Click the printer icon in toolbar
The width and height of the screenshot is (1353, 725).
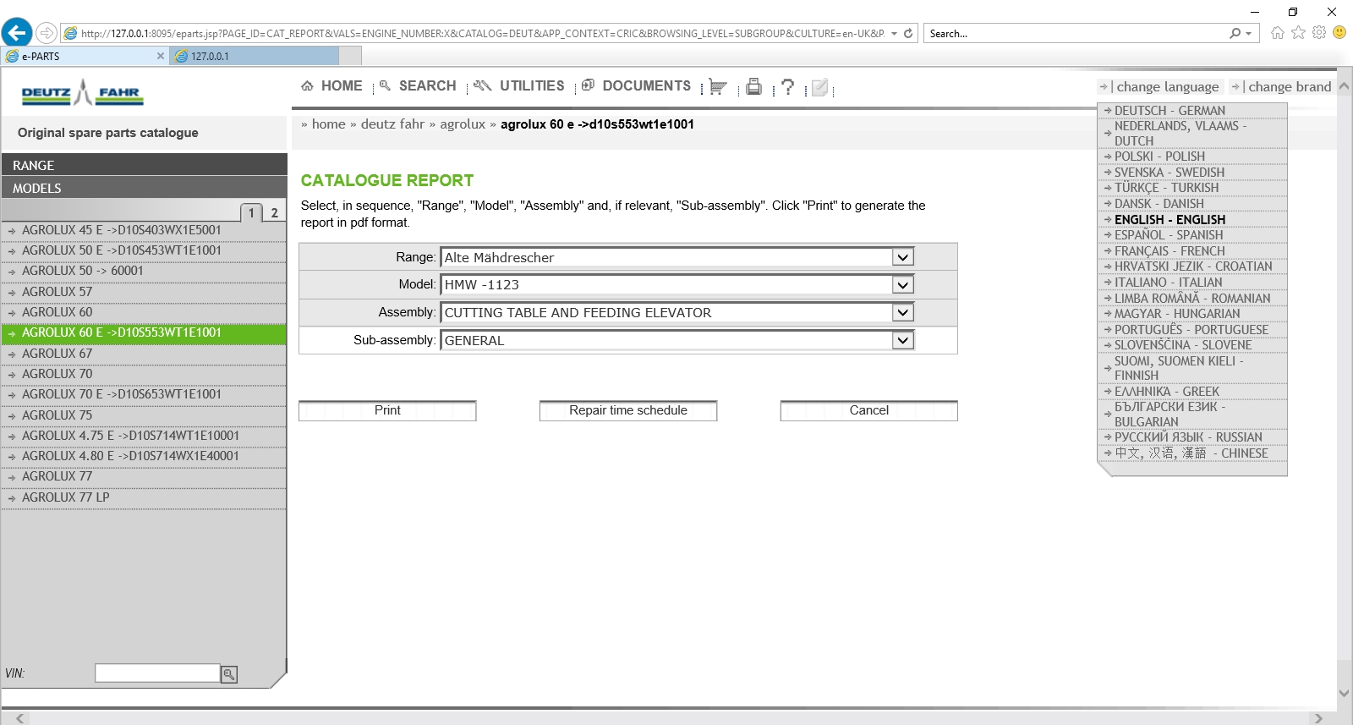[x=753, y=86]
